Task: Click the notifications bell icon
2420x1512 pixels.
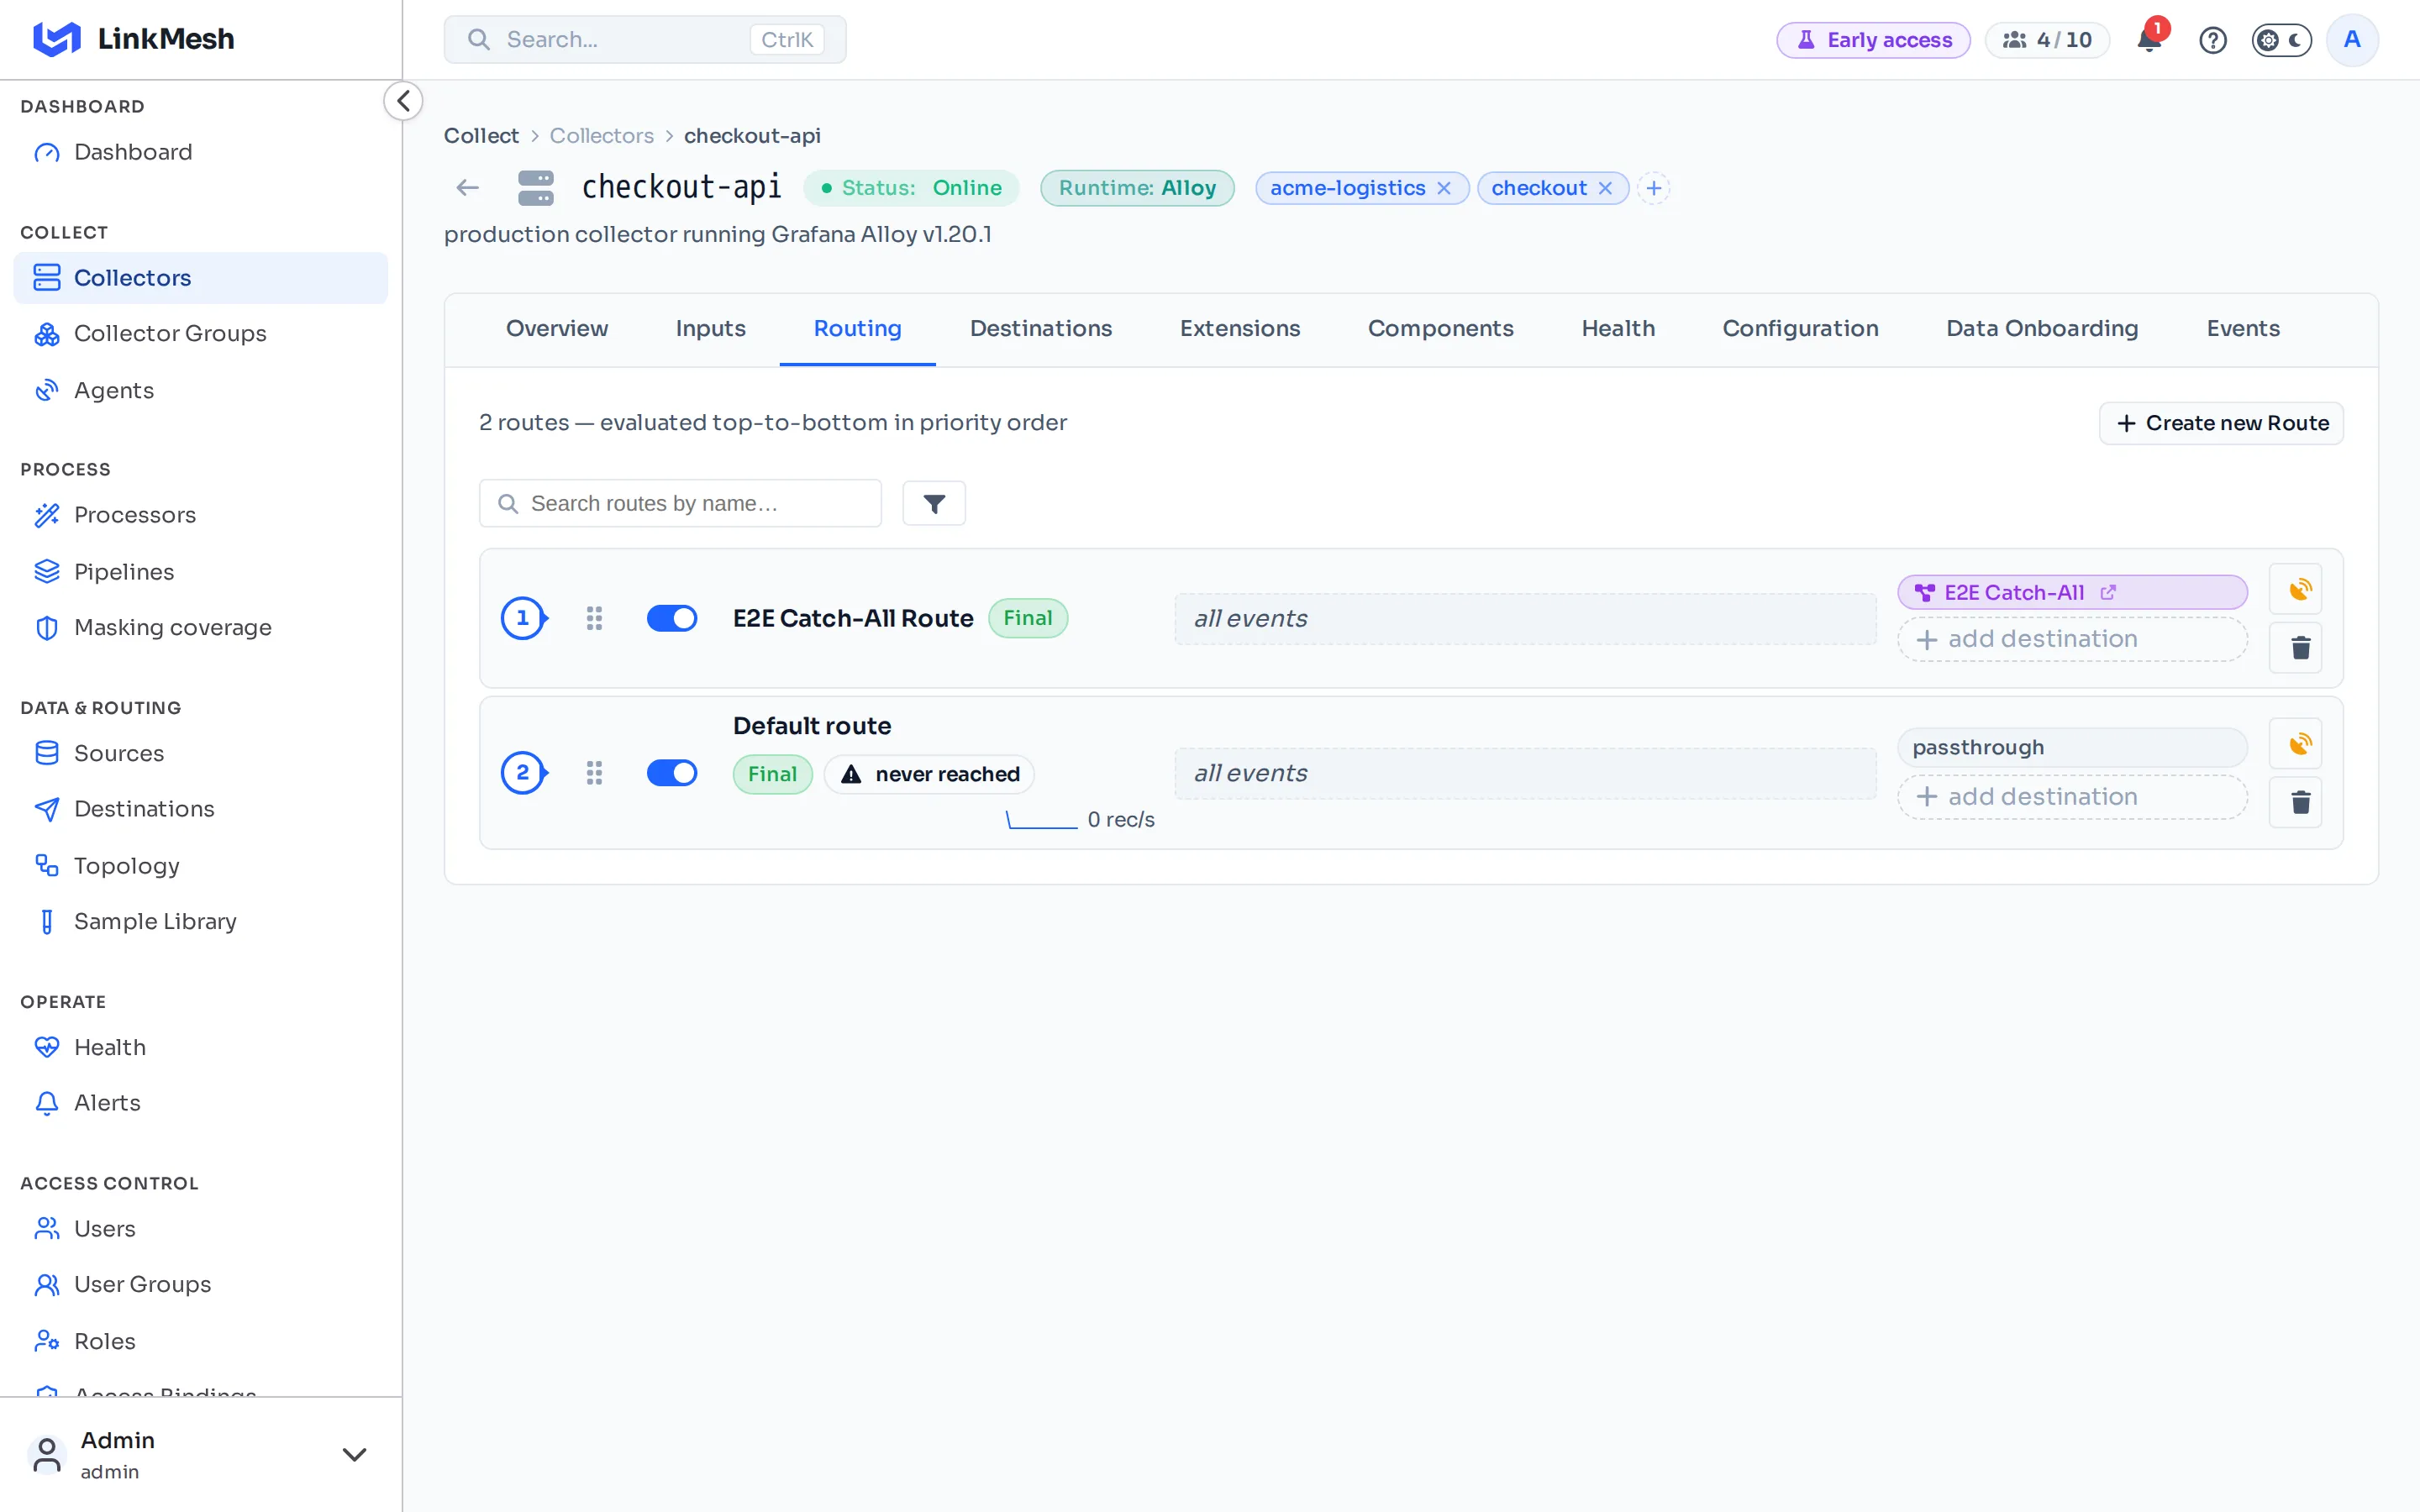Action: tap(2149, 40)
